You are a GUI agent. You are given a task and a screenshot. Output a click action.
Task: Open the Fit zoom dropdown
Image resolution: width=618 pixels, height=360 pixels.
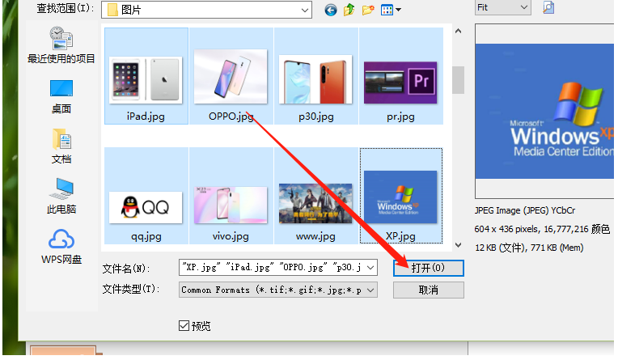tap(502, 7)
